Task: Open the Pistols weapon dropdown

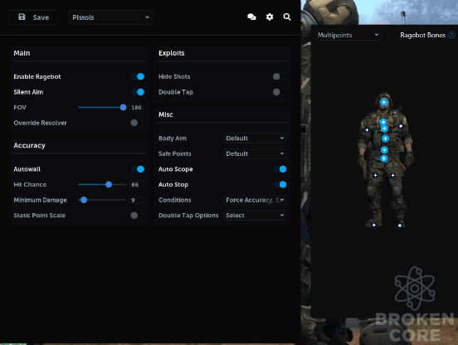Action: tap(110, 17)
